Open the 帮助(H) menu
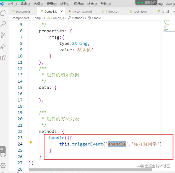175x173 pixels. (x=105, y=4)
